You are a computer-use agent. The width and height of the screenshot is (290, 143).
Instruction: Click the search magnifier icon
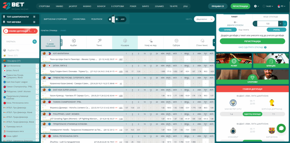(x=35, y=42)
